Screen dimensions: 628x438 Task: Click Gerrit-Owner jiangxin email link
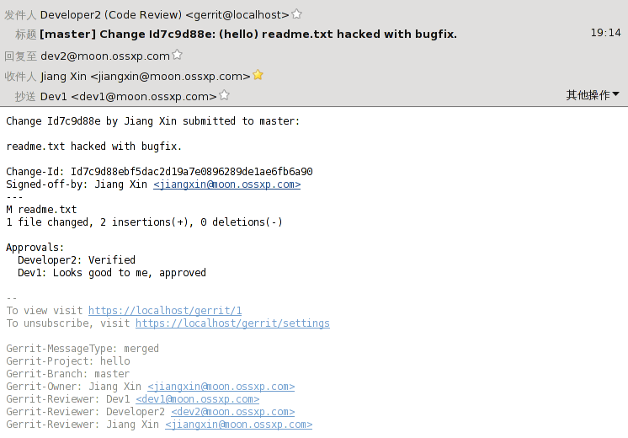(x=221, y=387)
